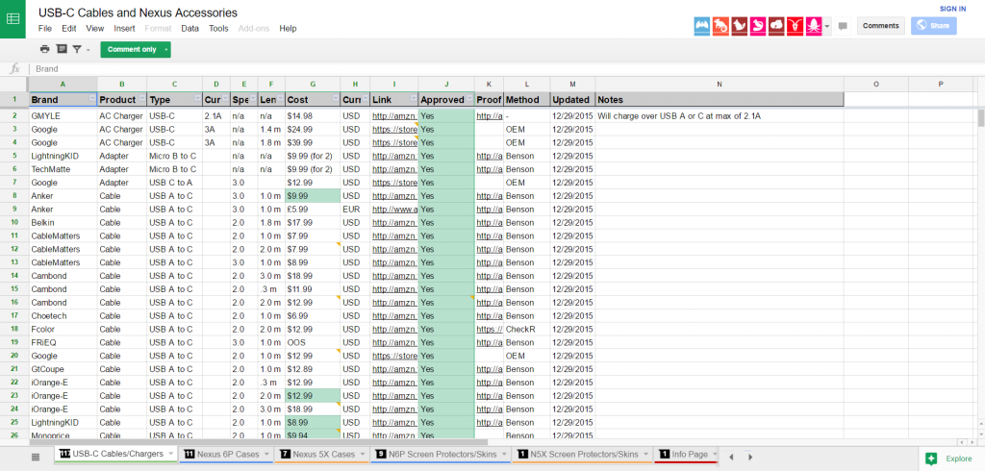The image size is (985, 471).
Task: Select the TechMatte brand cell
Action: [63, 169]
